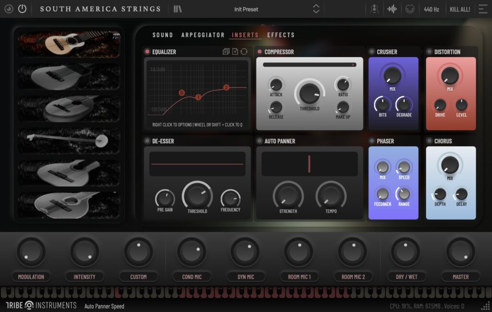
Task: Enable the Distortion insert
Action: point(429,52)
